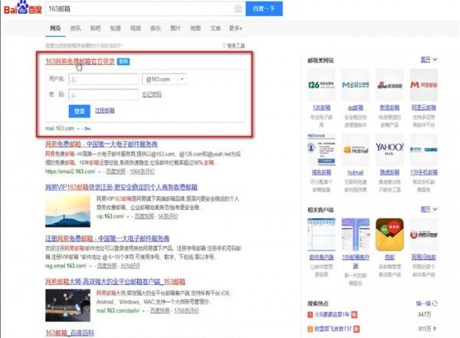460x338 pixels.
Task: Click the Sina mailbox logo tile
Action: (x=389, y=85)
